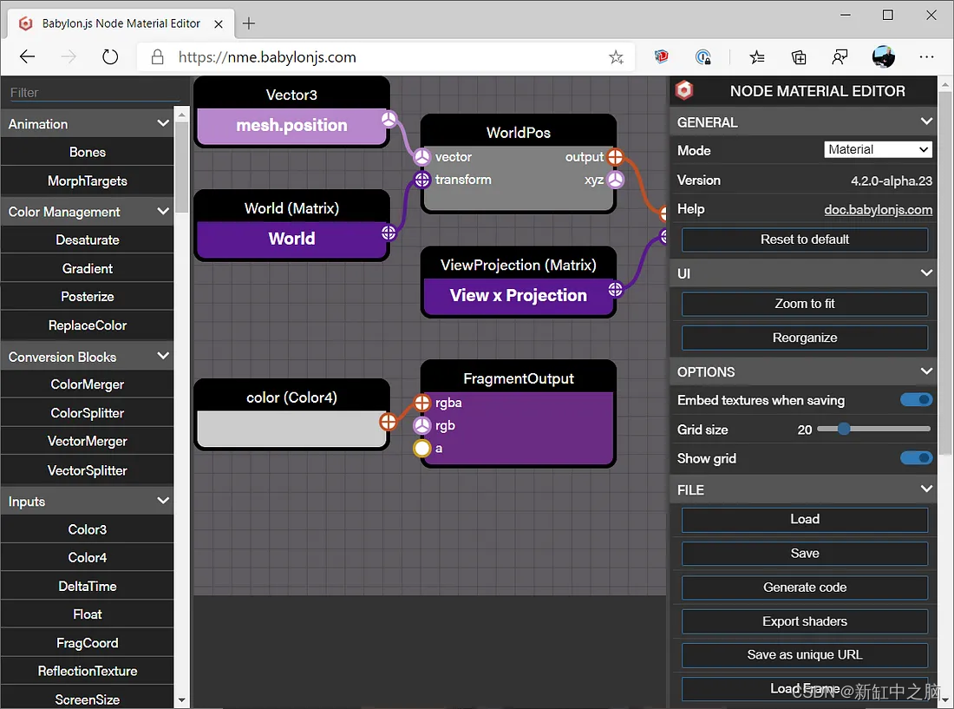Viewport: 954px width, 709px height.
Task: Click the FragmentOutput a input port
Action: pyautogui.click(x=422, y=448)
